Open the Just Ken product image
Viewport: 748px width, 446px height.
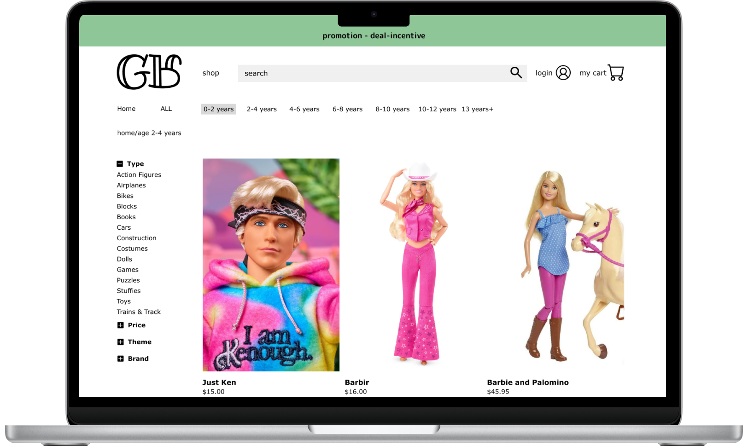pos(271,265)
